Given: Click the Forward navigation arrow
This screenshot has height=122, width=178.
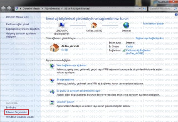Looking at the screenshot, I should [x=9, y=9].
